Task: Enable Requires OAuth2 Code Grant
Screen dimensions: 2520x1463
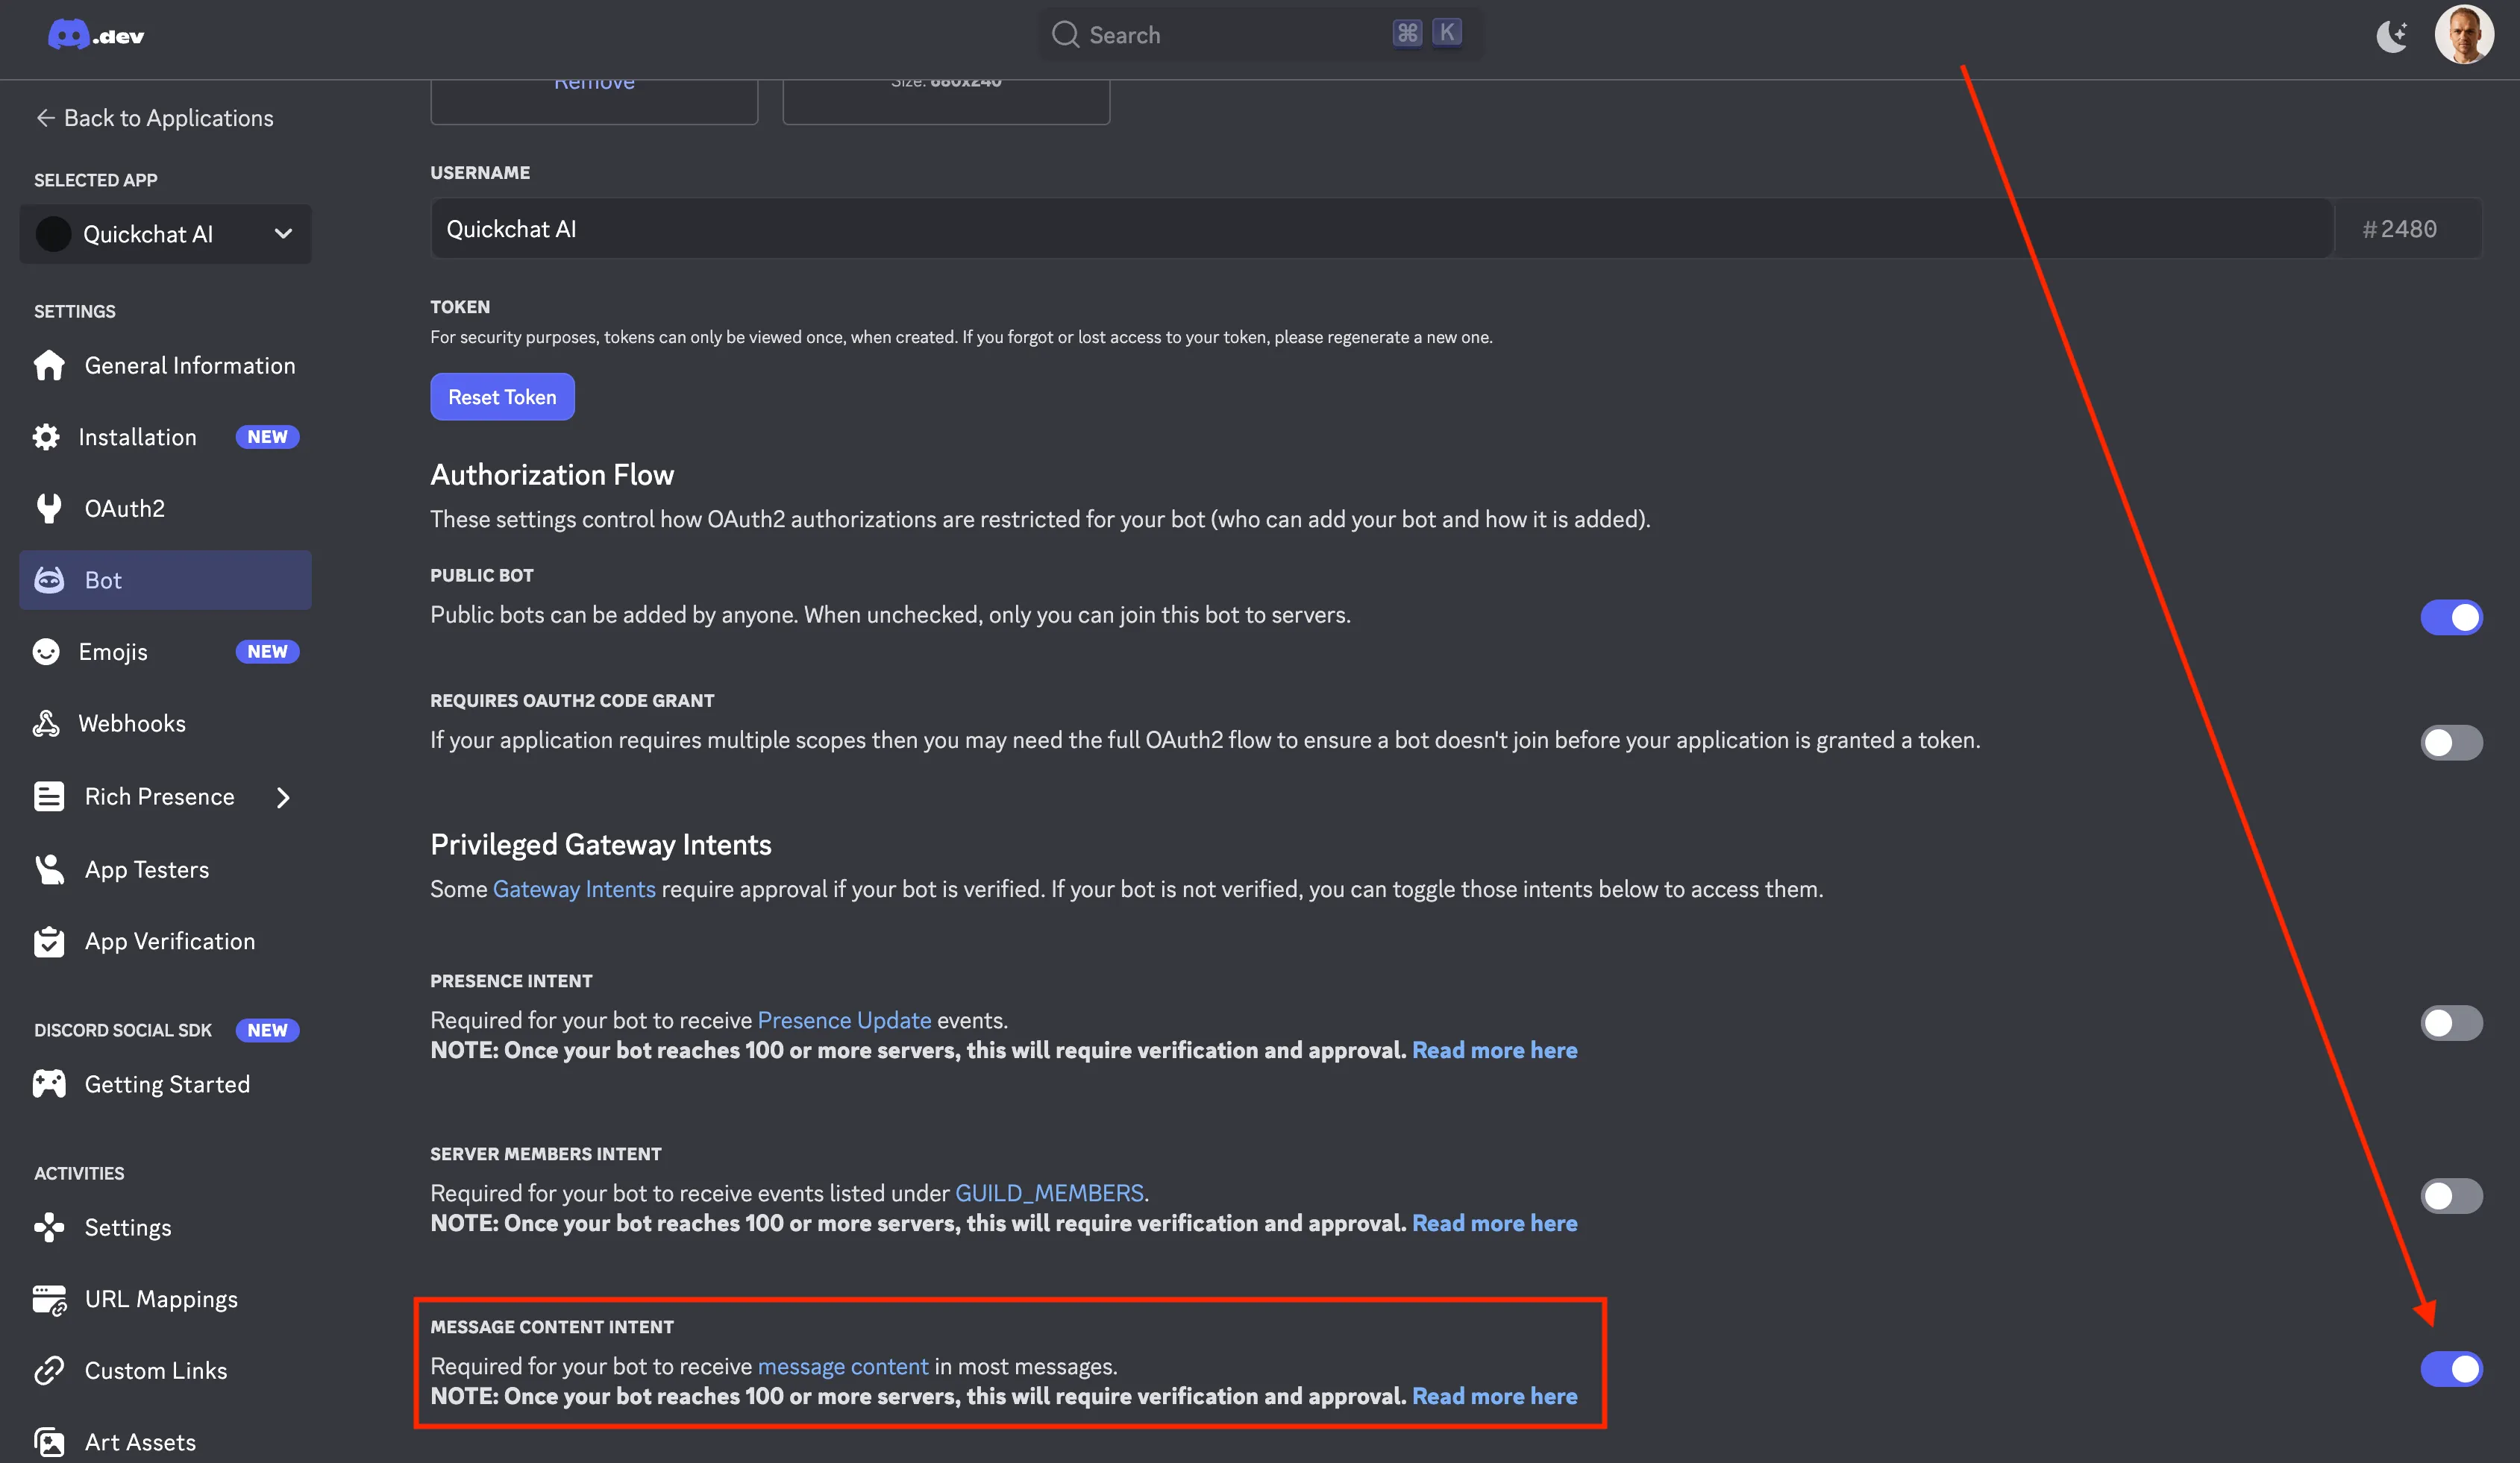Action: [x=2451, y=743]
